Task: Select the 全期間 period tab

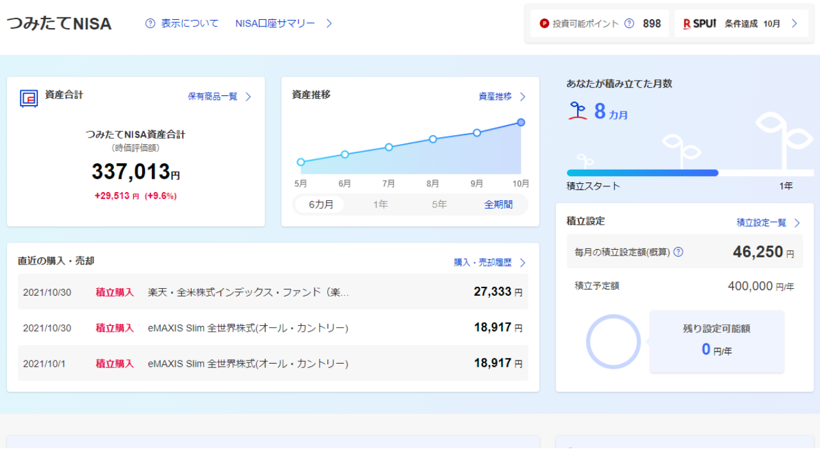Action: click(498, 205)
